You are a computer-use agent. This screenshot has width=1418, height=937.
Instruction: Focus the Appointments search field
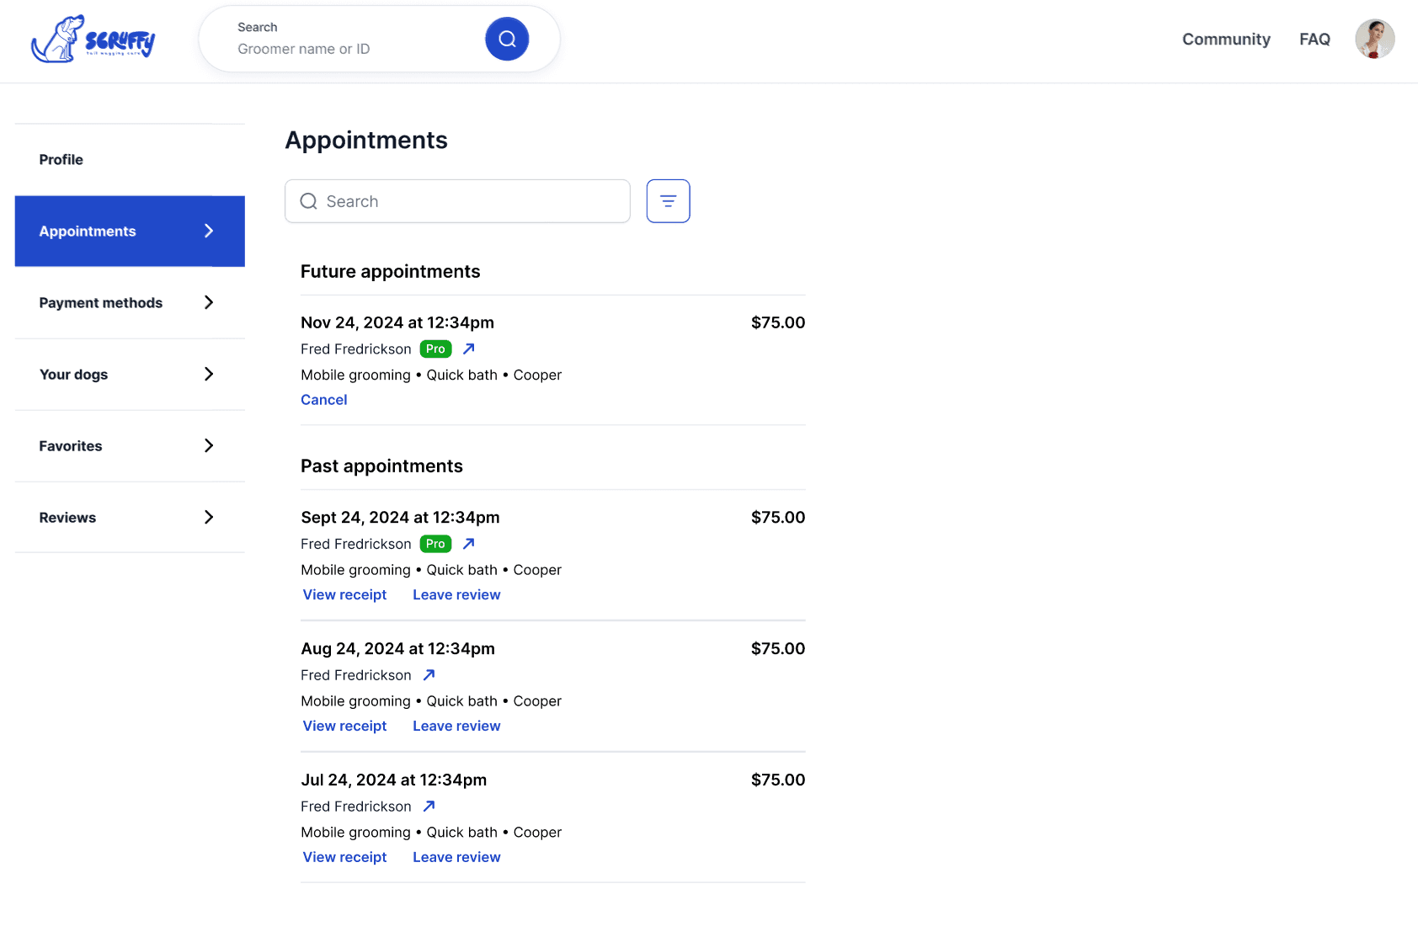pos(457,201)
